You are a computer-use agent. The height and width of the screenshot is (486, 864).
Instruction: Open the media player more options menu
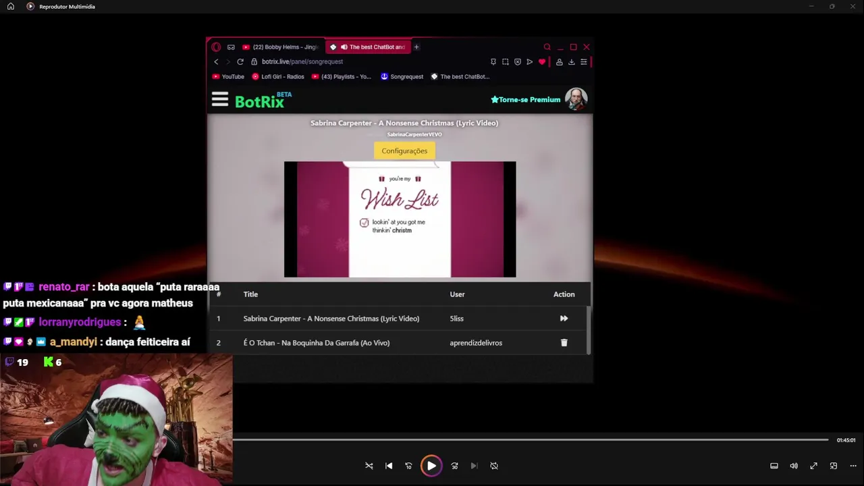coord(853,466)
